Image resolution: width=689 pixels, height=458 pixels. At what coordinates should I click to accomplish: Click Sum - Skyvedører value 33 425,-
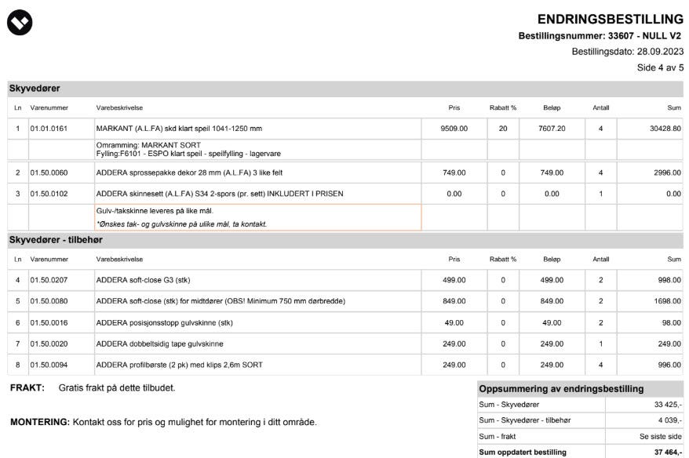click(668, 405)
